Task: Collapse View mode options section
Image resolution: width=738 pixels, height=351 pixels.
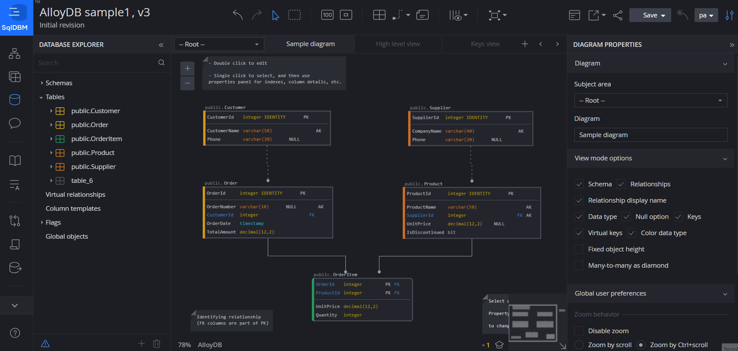Action: 725,158
